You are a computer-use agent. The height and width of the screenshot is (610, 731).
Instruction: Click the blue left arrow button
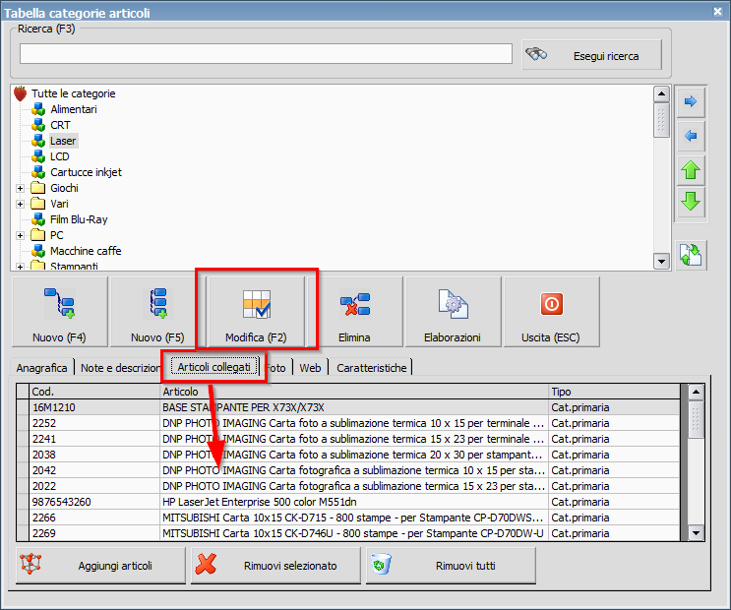(691, 136)
